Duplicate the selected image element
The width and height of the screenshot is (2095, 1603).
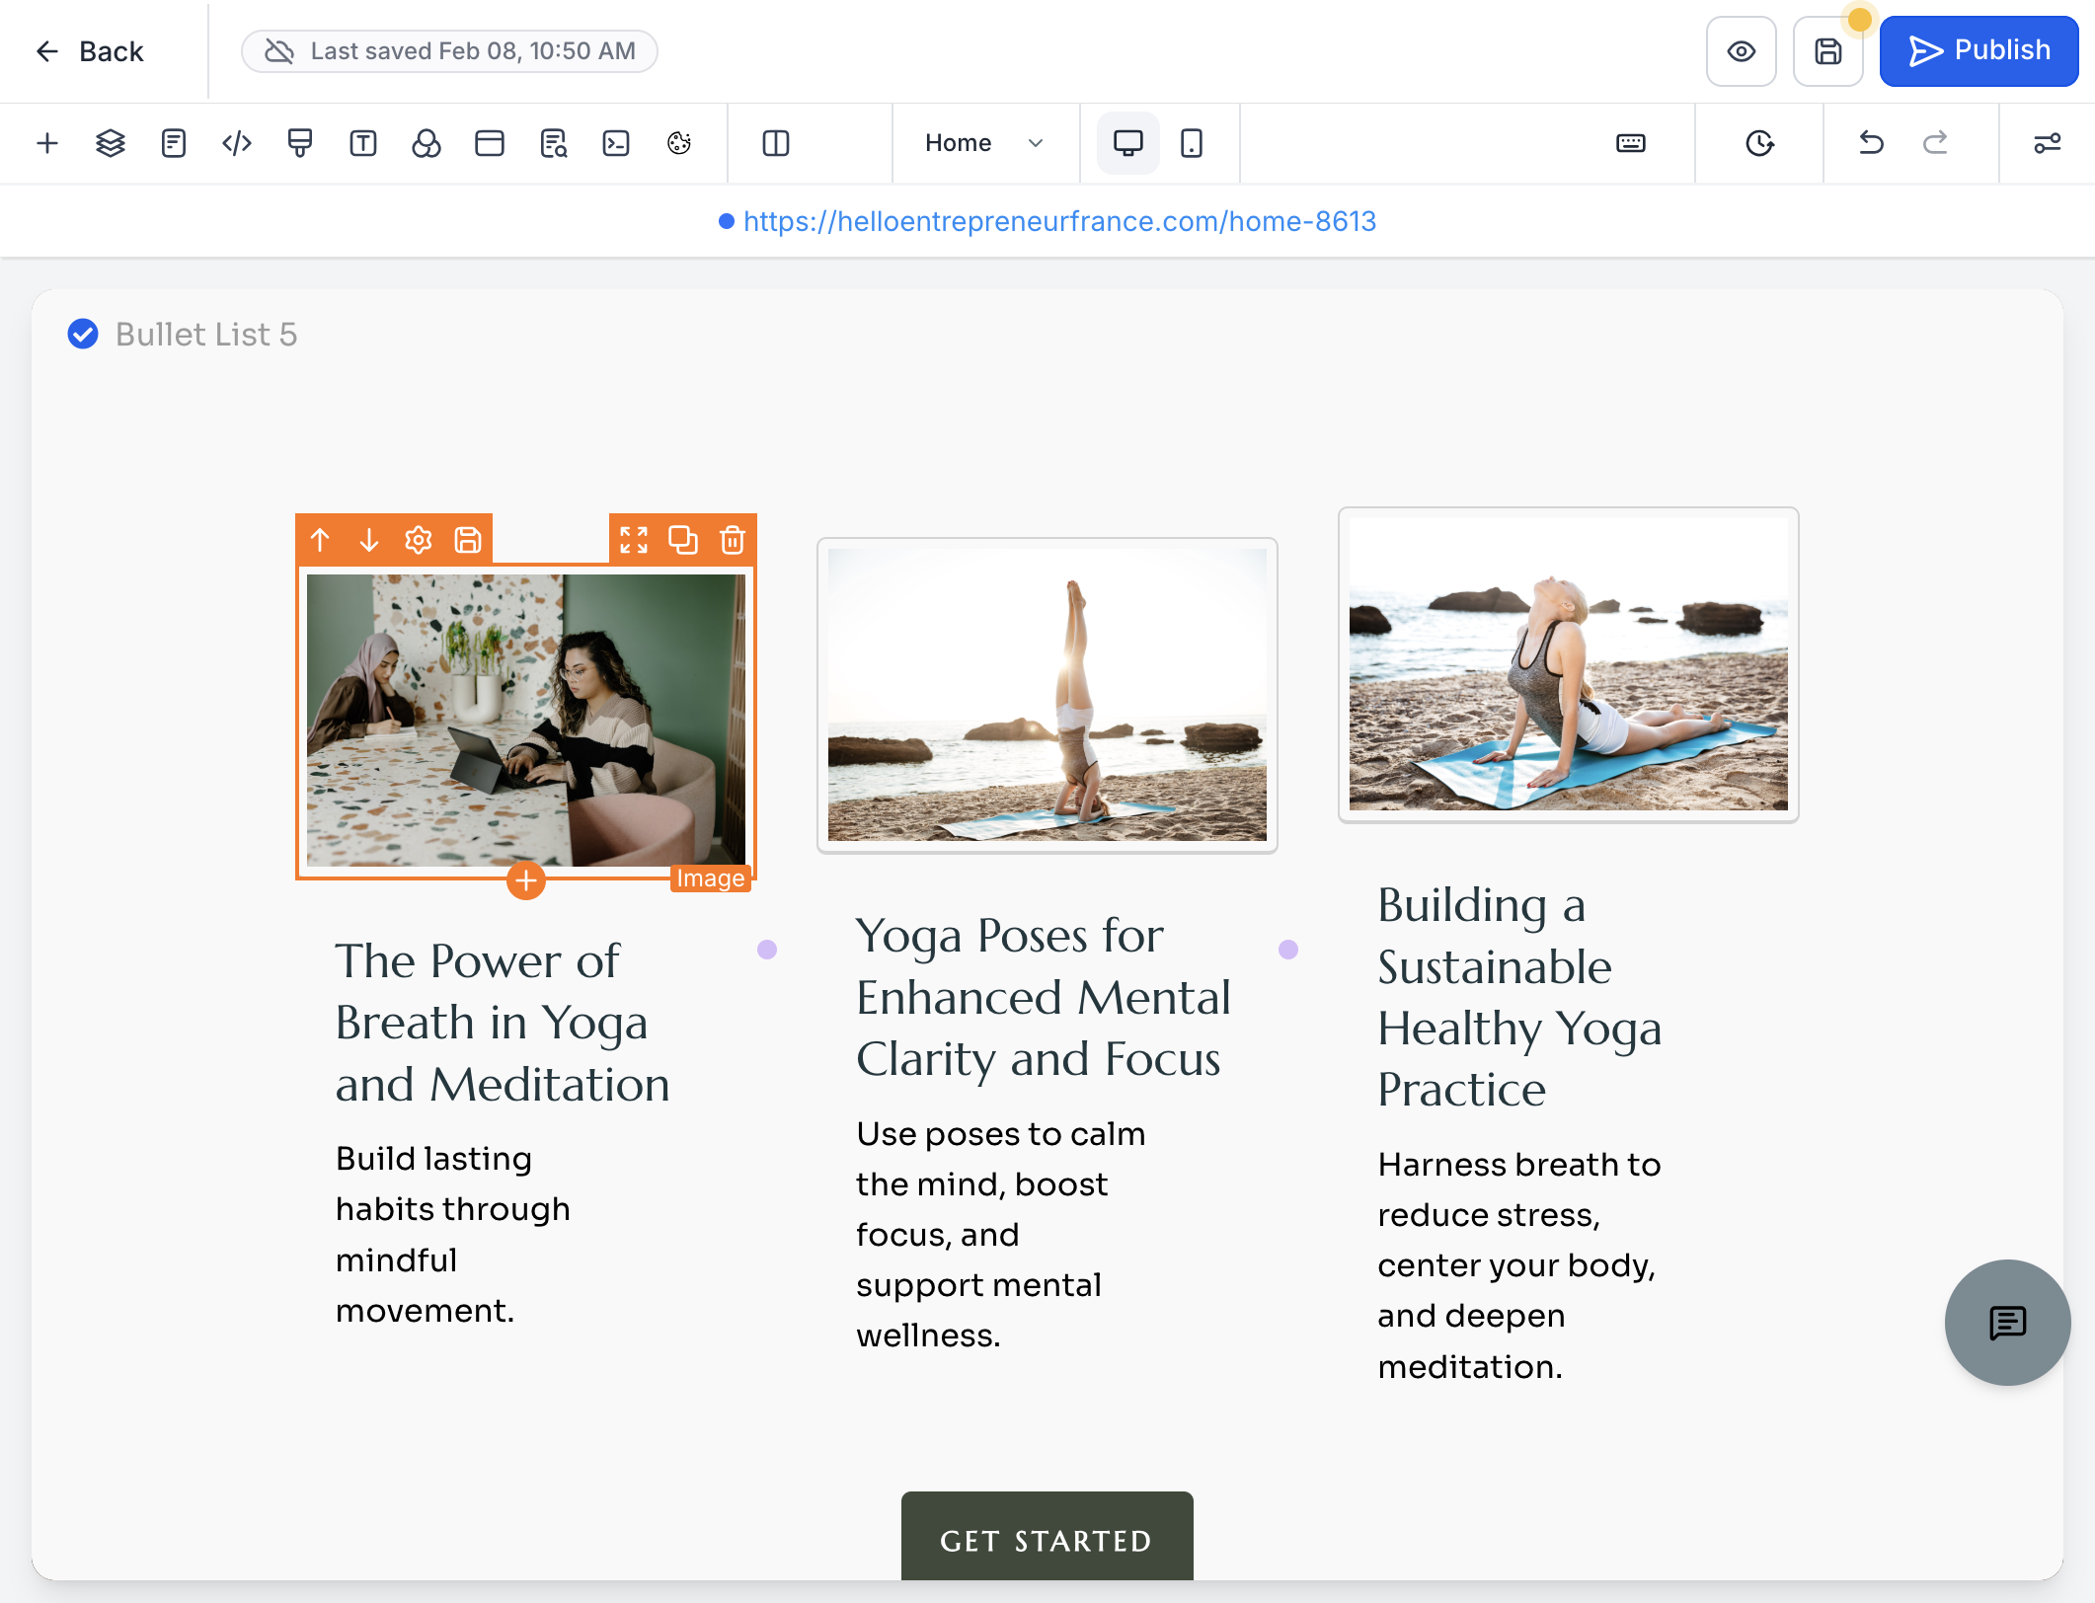683,540
